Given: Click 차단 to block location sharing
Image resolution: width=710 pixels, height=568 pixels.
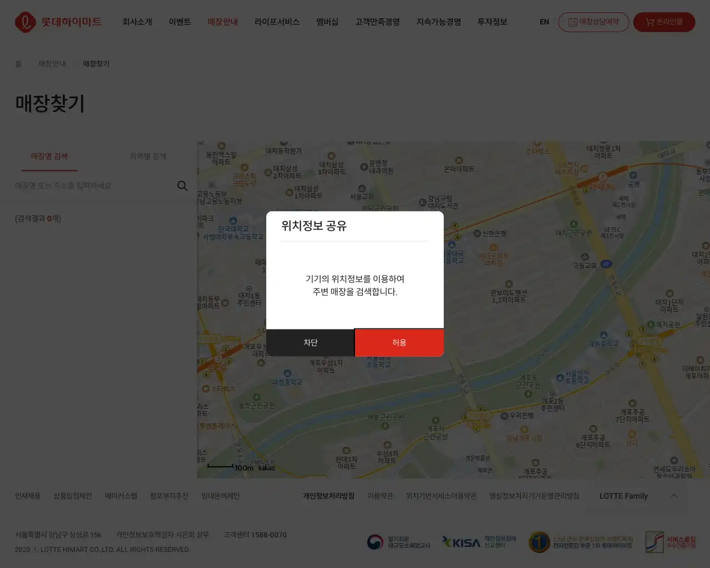Looking at the screenshot, I should (x=310, y=342).
